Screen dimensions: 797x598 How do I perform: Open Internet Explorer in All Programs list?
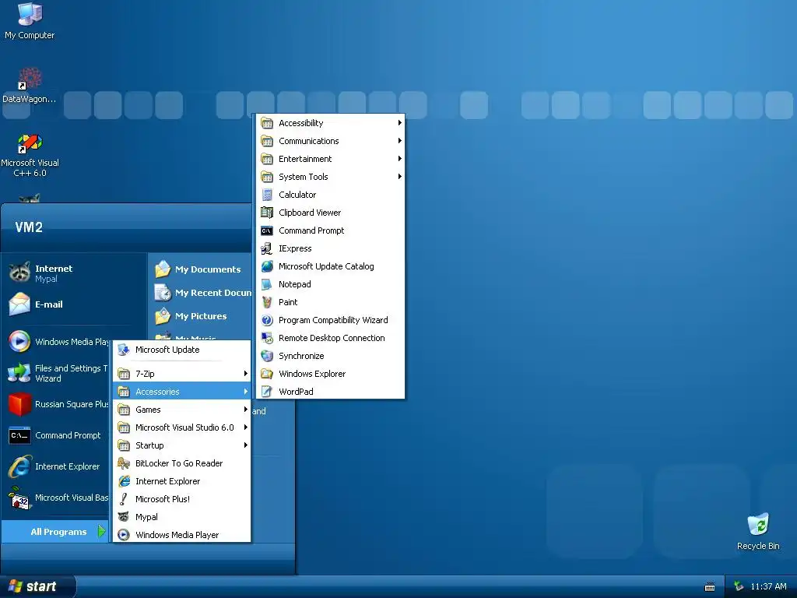[x=181, y=481]
